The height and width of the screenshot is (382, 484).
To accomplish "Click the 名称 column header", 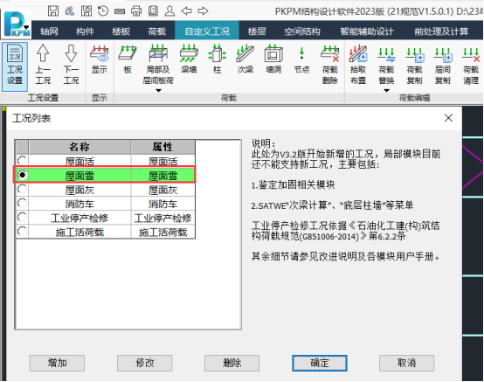I will coord(80,147).
